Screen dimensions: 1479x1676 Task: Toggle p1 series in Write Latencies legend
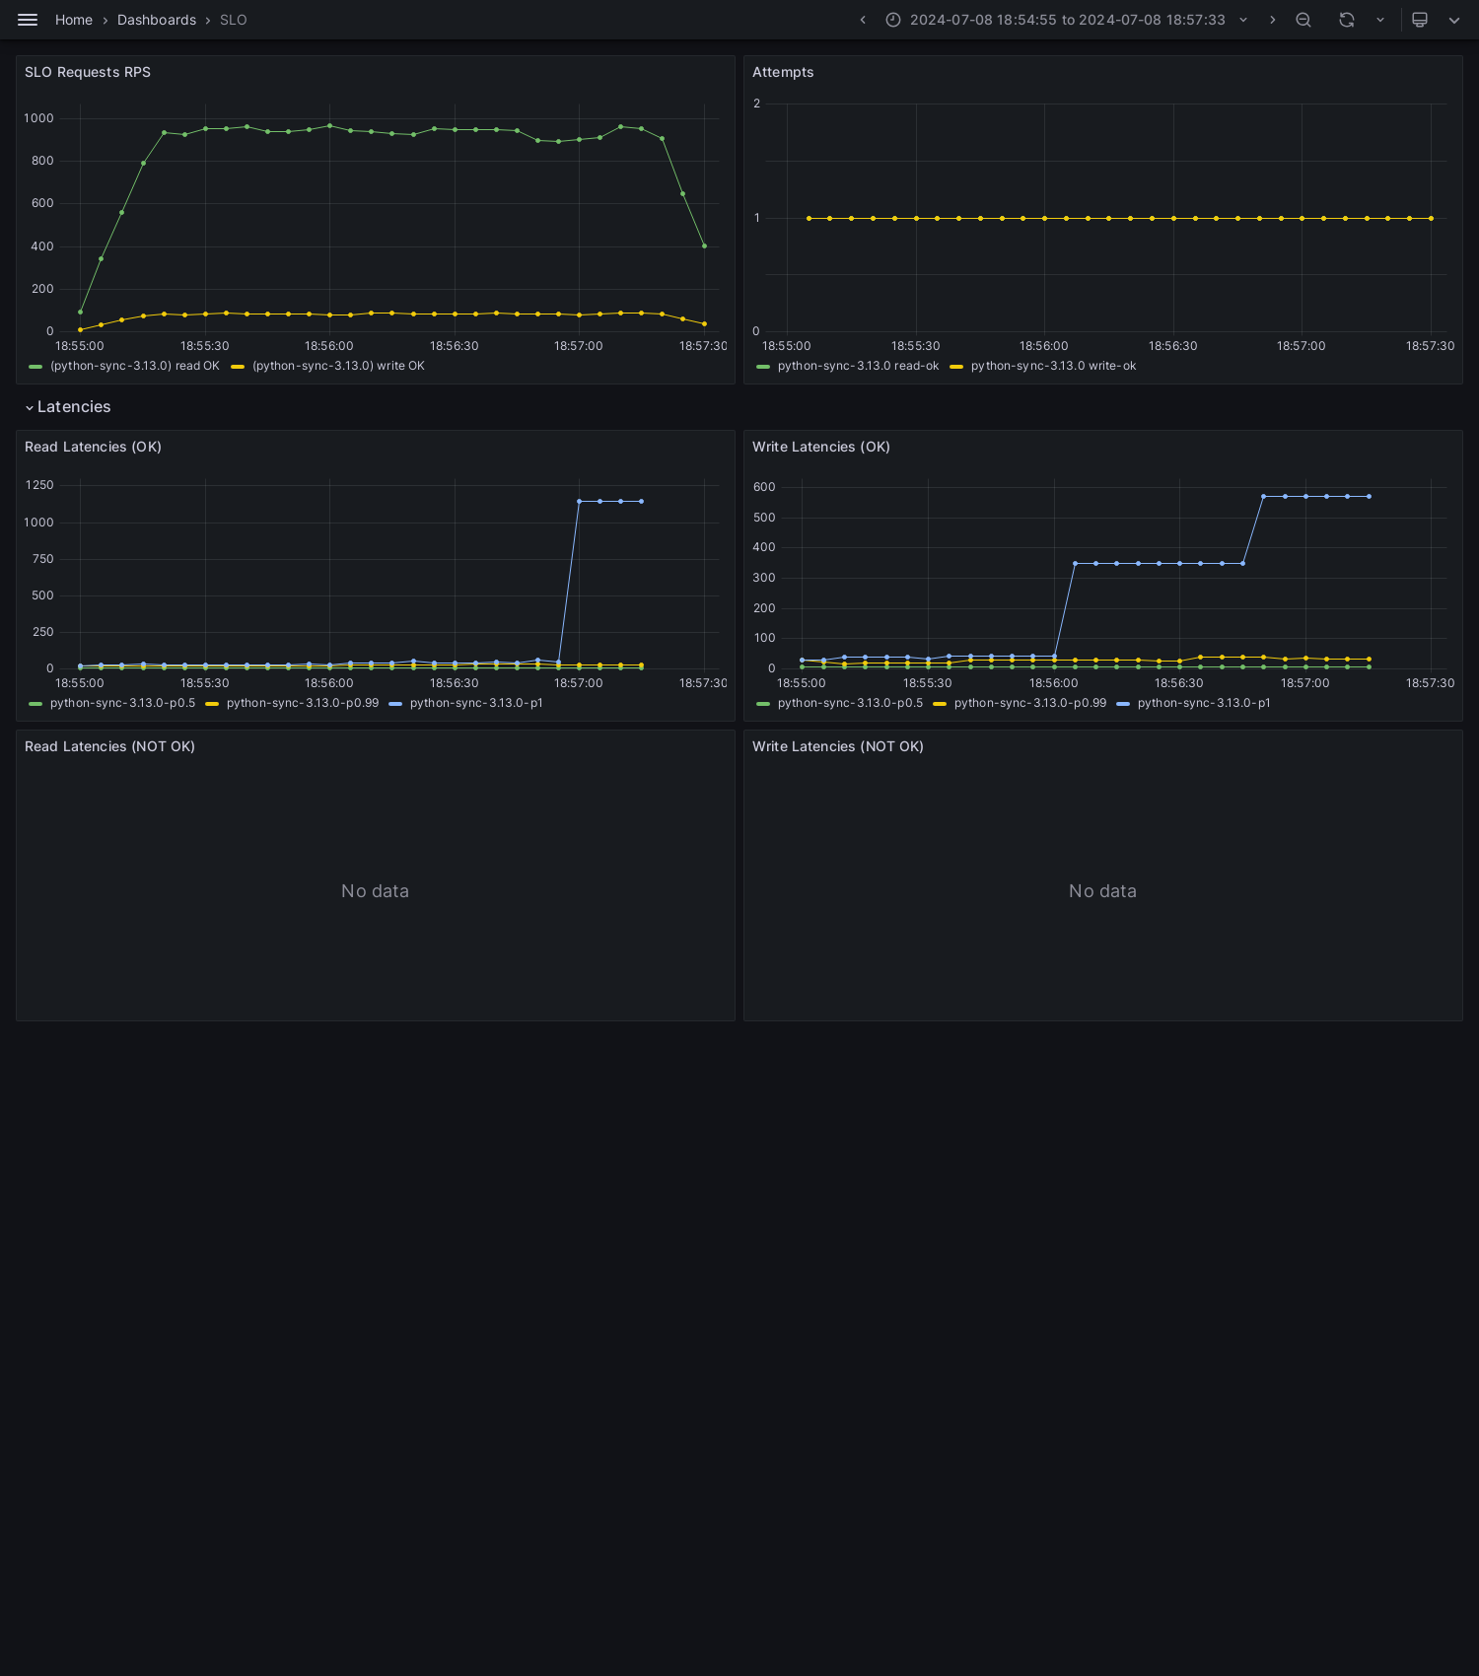pos(1204,703)
